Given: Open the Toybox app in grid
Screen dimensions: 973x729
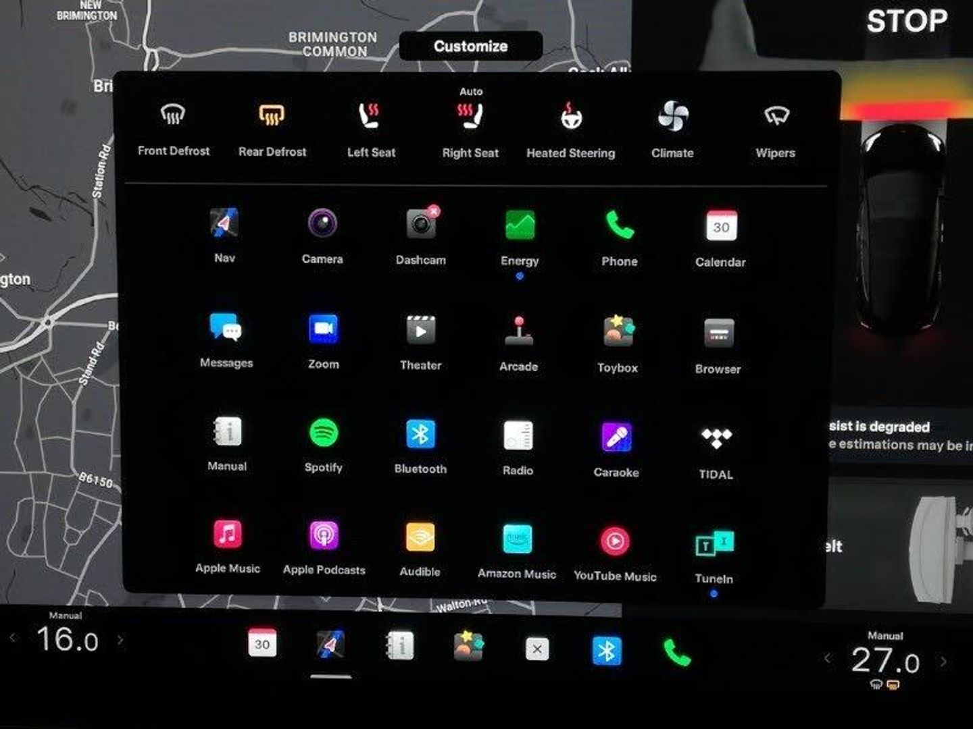Looking at the screenshot, I should click(618, 331).
